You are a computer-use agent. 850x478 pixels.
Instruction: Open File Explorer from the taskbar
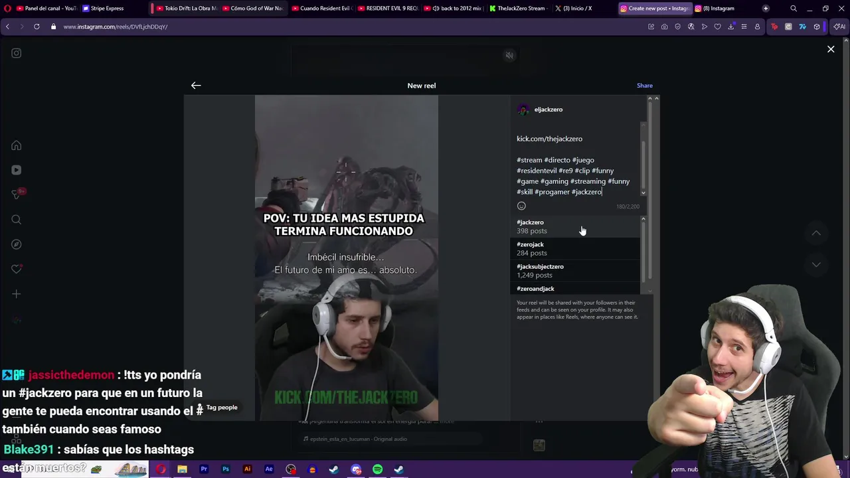(182, 469)
